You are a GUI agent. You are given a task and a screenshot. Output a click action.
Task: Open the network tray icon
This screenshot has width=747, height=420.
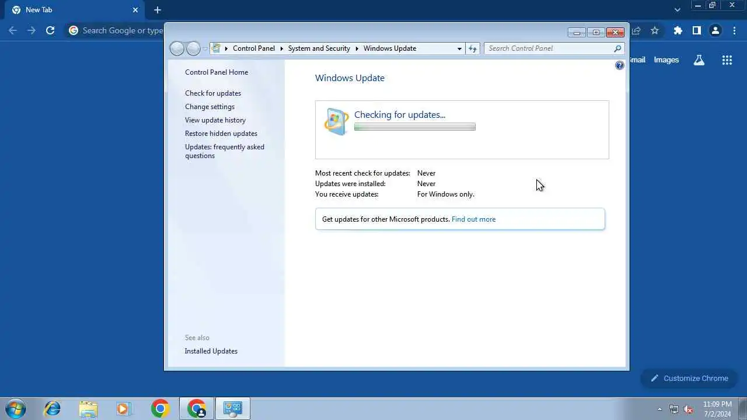coord(674,409)
